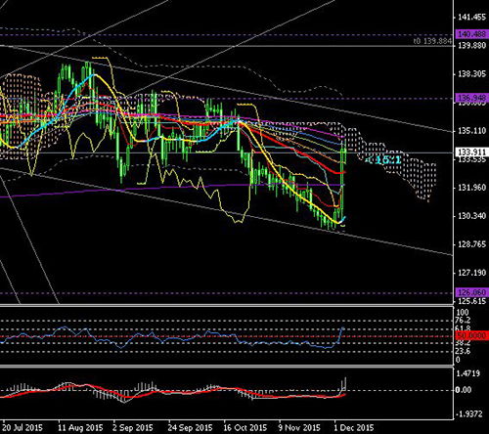Image resolution: width=489 pixels, height=434 pixels.
Task: Click the '9 Nov 2015' date label
Action: (299, 427)
